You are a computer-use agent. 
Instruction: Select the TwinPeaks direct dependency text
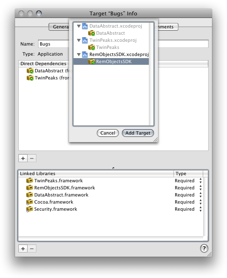pyautogui.click(x=52, y=78)
